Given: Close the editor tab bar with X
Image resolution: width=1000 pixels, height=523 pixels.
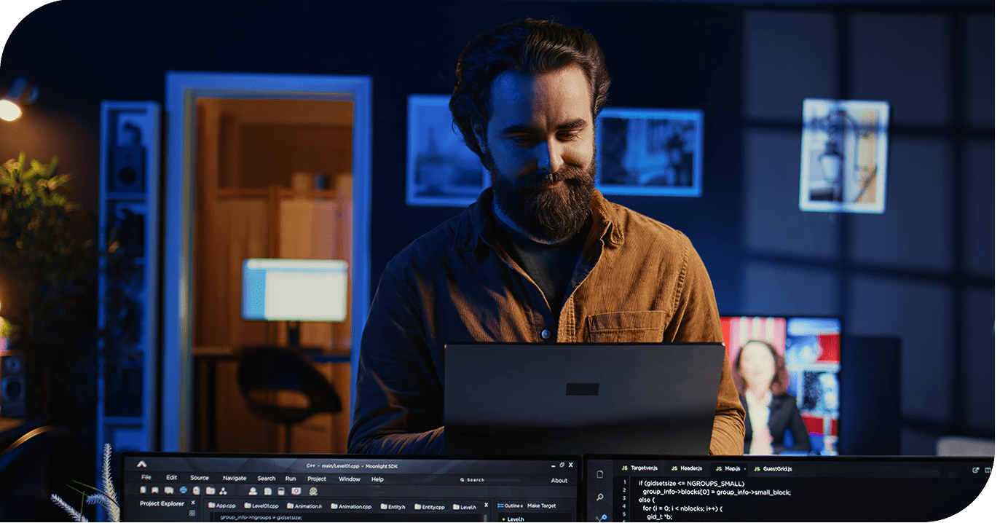Looking at the screenshot, I should coord(487,505).
